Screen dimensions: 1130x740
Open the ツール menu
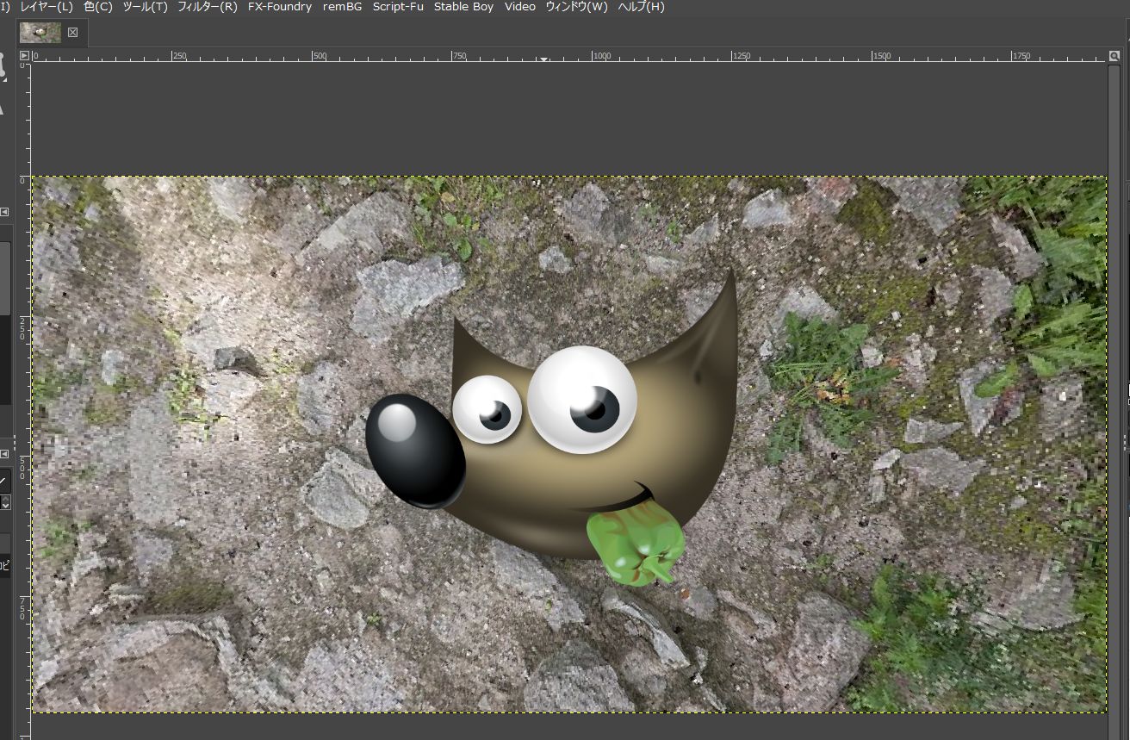(146, 7)
